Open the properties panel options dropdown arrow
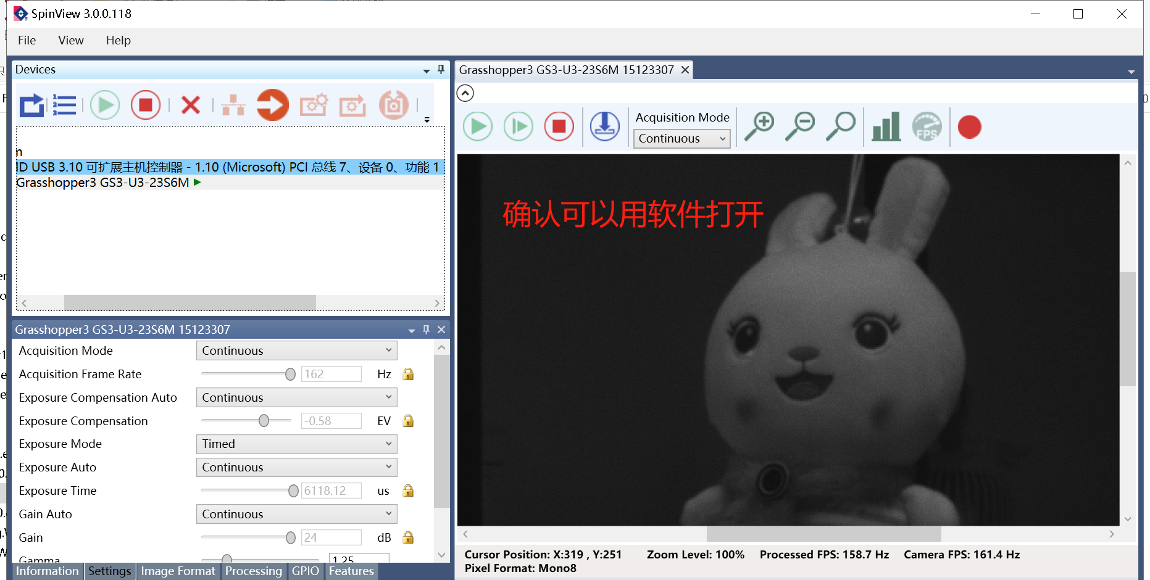Viewport: 1150px width, 580px height. click(411, 331)
